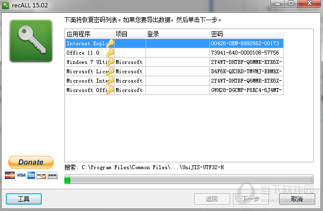Close the recALL window
323x211 pixels.
coord(309,4)
